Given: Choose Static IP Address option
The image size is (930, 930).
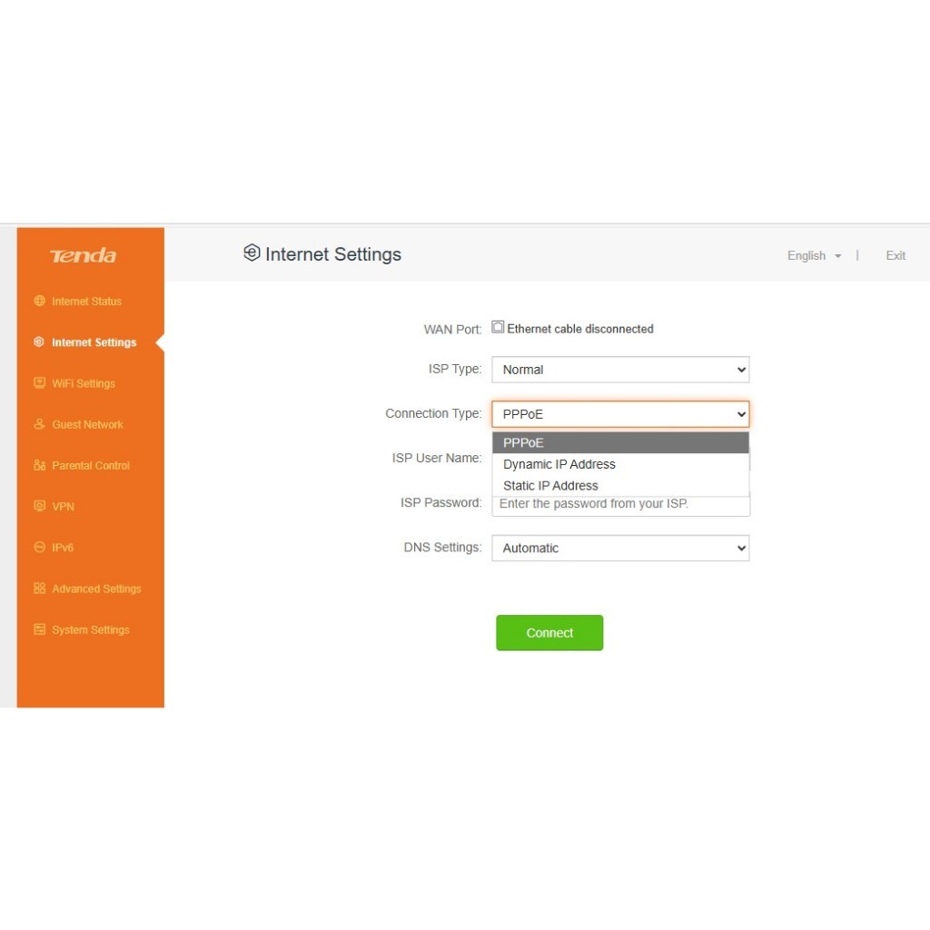Looking at the screenshot, I should [x=550, y=486].
